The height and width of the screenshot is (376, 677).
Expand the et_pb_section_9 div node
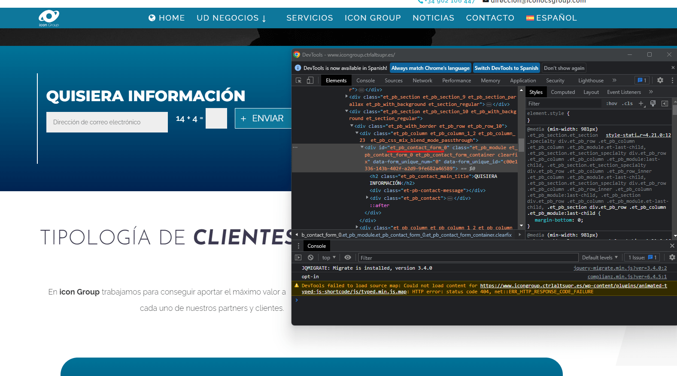point(347,96)
